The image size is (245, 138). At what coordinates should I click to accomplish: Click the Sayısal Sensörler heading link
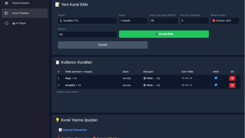tap(75, 130)
